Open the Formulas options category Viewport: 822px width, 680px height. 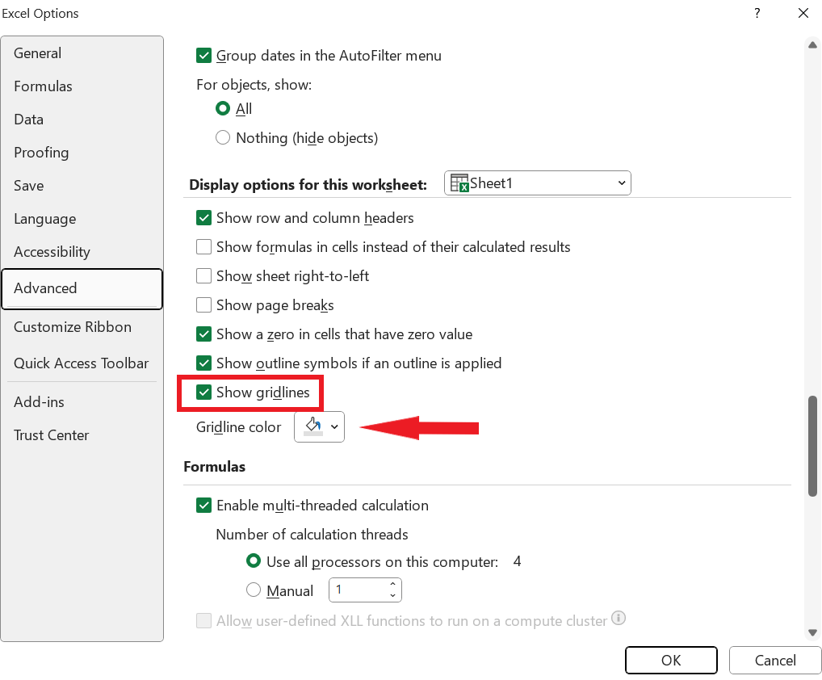point(43,86)
